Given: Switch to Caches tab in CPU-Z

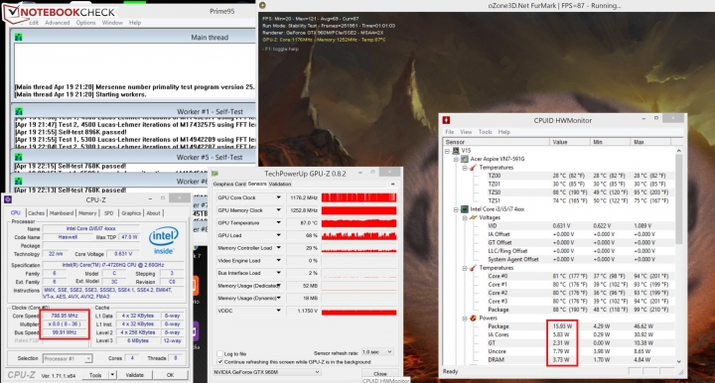Looking at the screenshot, I should pos(36,213).
